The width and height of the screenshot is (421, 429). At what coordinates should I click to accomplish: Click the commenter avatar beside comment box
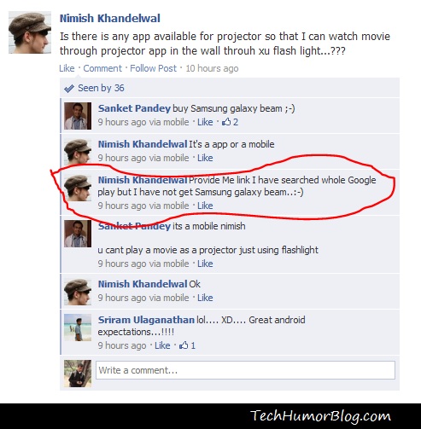pos(78,374)
